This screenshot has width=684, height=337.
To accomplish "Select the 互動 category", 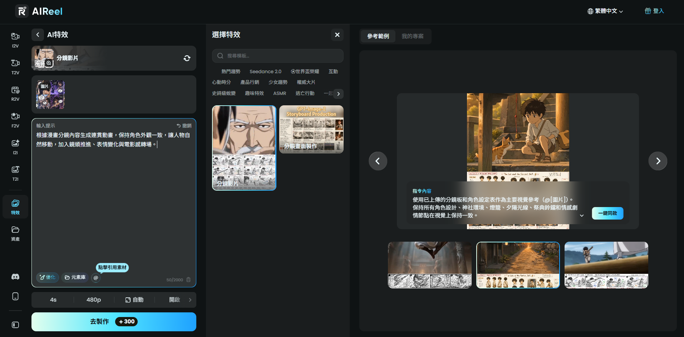I will click(x=333, y=71).
